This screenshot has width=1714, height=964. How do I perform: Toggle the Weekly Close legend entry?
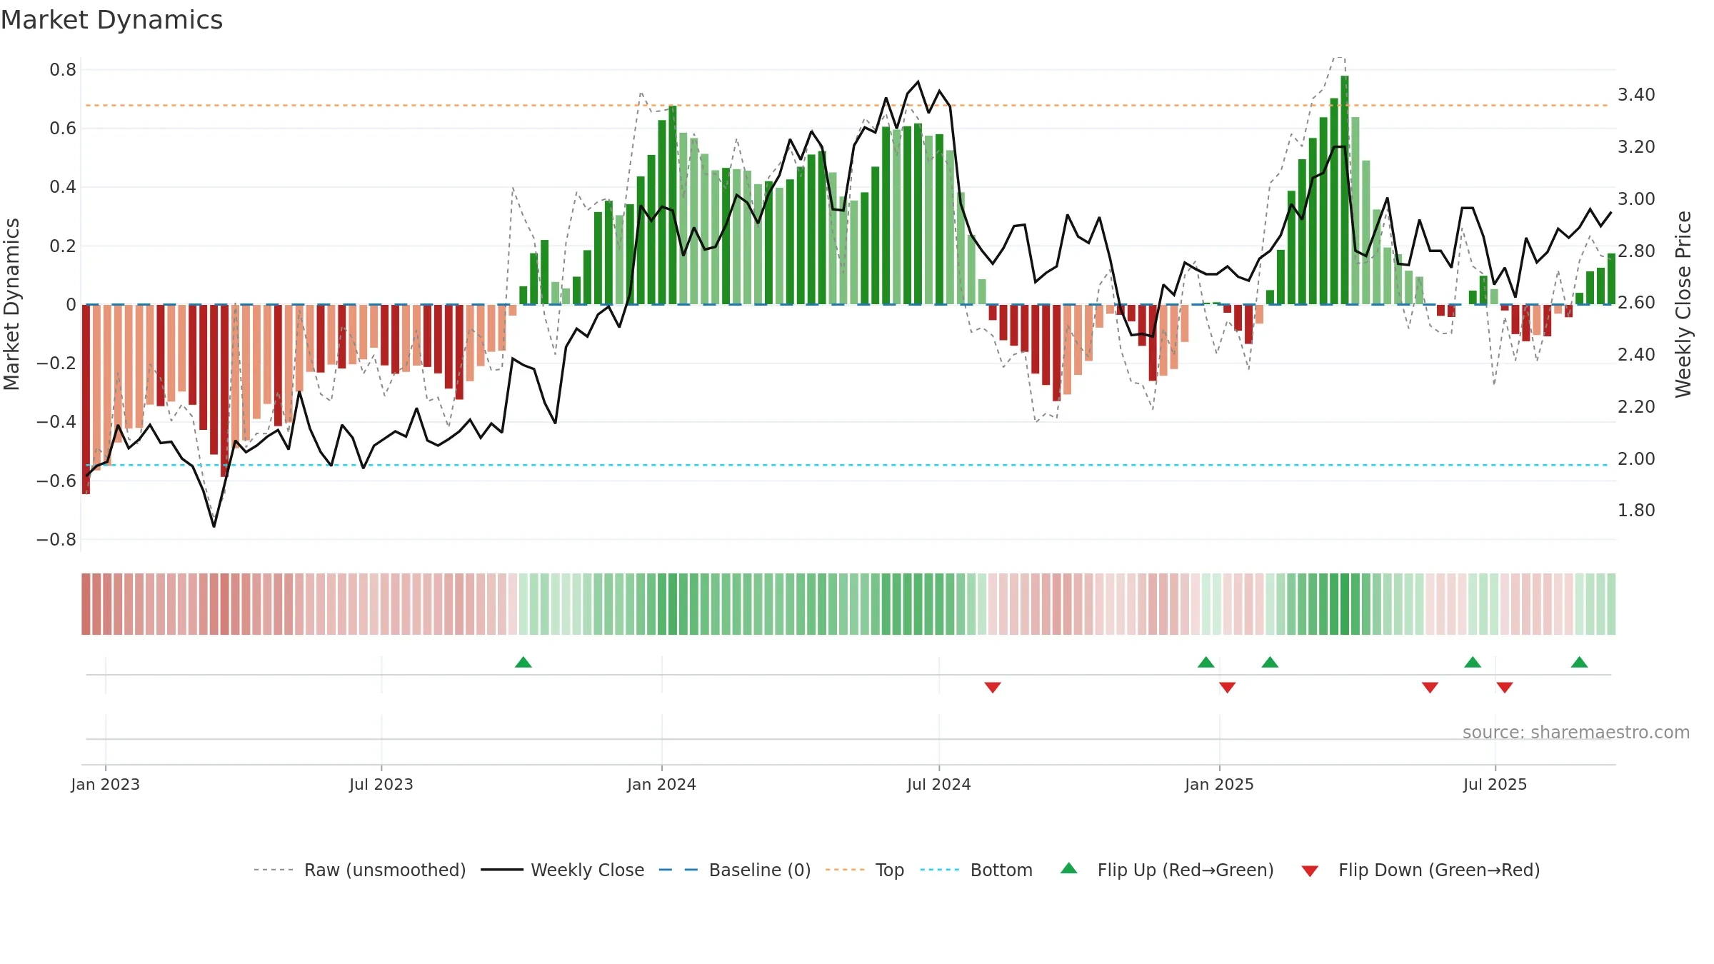point(562,870)
